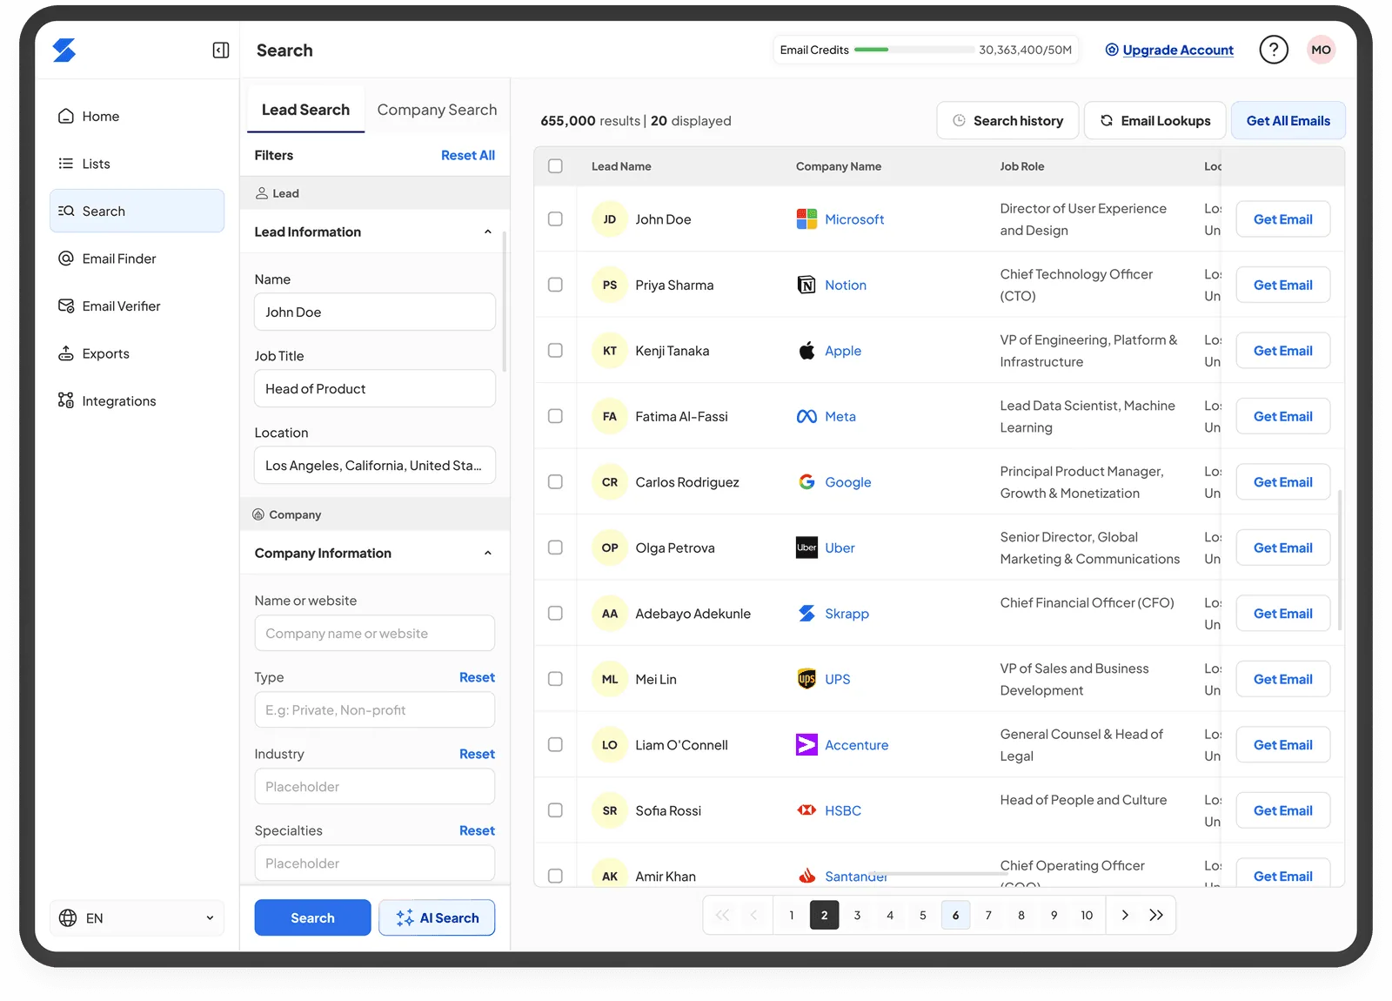Click the HSBC company logo
The width and height of the screenshot is (1392, 1001).
click(x=806, y=810)
